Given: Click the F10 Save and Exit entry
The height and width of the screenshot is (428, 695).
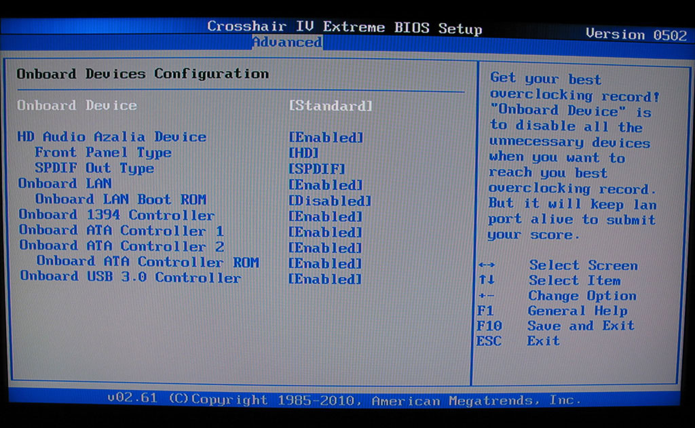Looking at the screenshot, I should [555, 326].
